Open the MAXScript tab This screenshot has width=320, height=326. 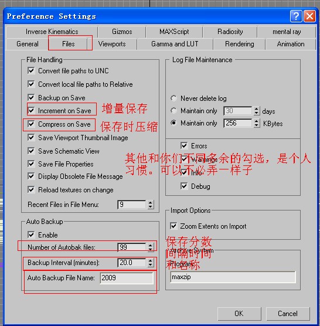point(174,32)
